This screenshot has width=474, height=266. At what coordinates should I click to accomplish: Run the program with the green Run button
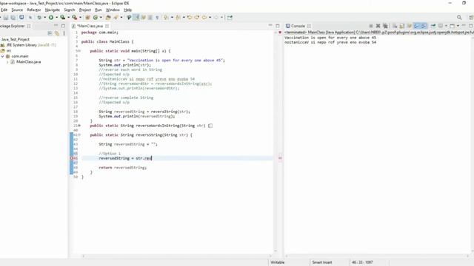point(51,18)
